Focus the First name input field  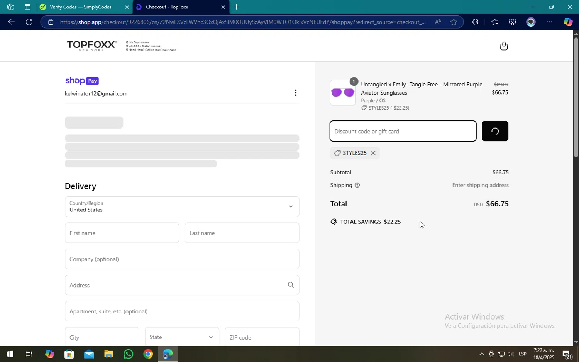122,233
